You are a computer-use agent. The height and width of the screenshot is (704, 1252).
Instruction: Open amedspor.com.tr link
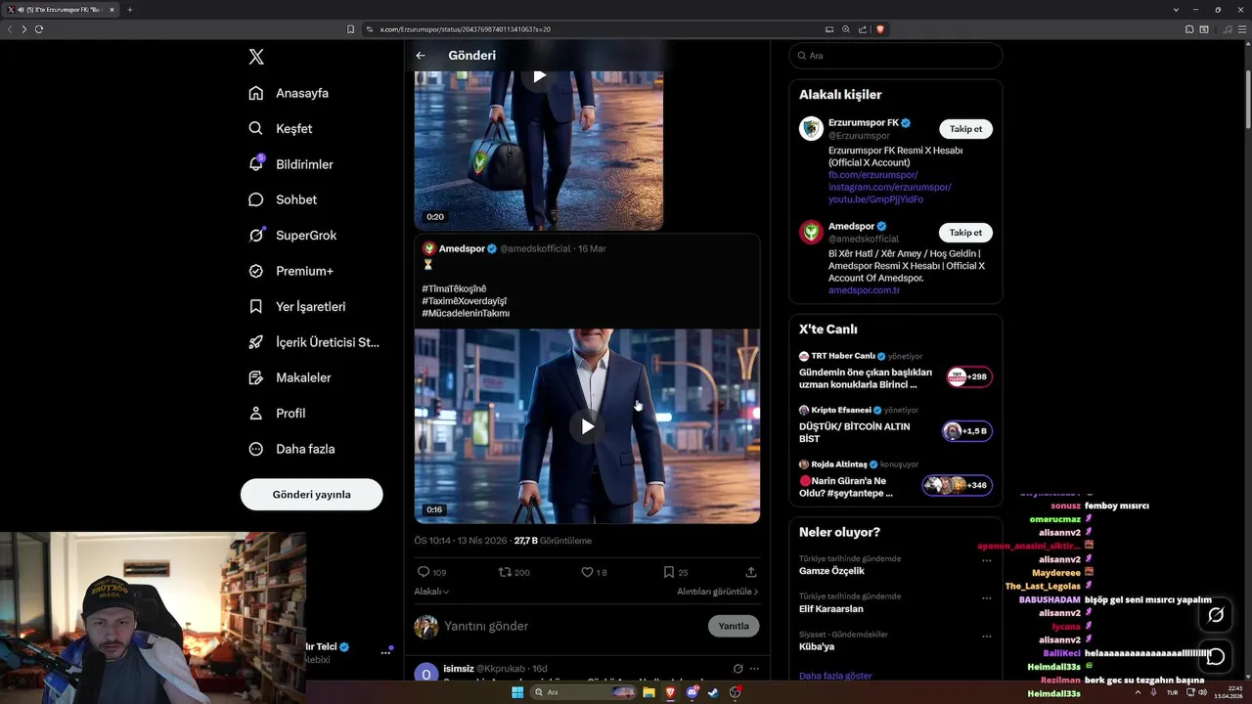(x=864, y=290)
